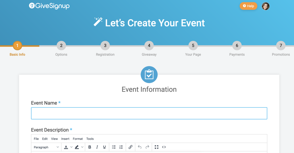The width and height of the screenshot is (294, 153).
Task: Toggle bold formatting in description editor
Action: (90, 147)
